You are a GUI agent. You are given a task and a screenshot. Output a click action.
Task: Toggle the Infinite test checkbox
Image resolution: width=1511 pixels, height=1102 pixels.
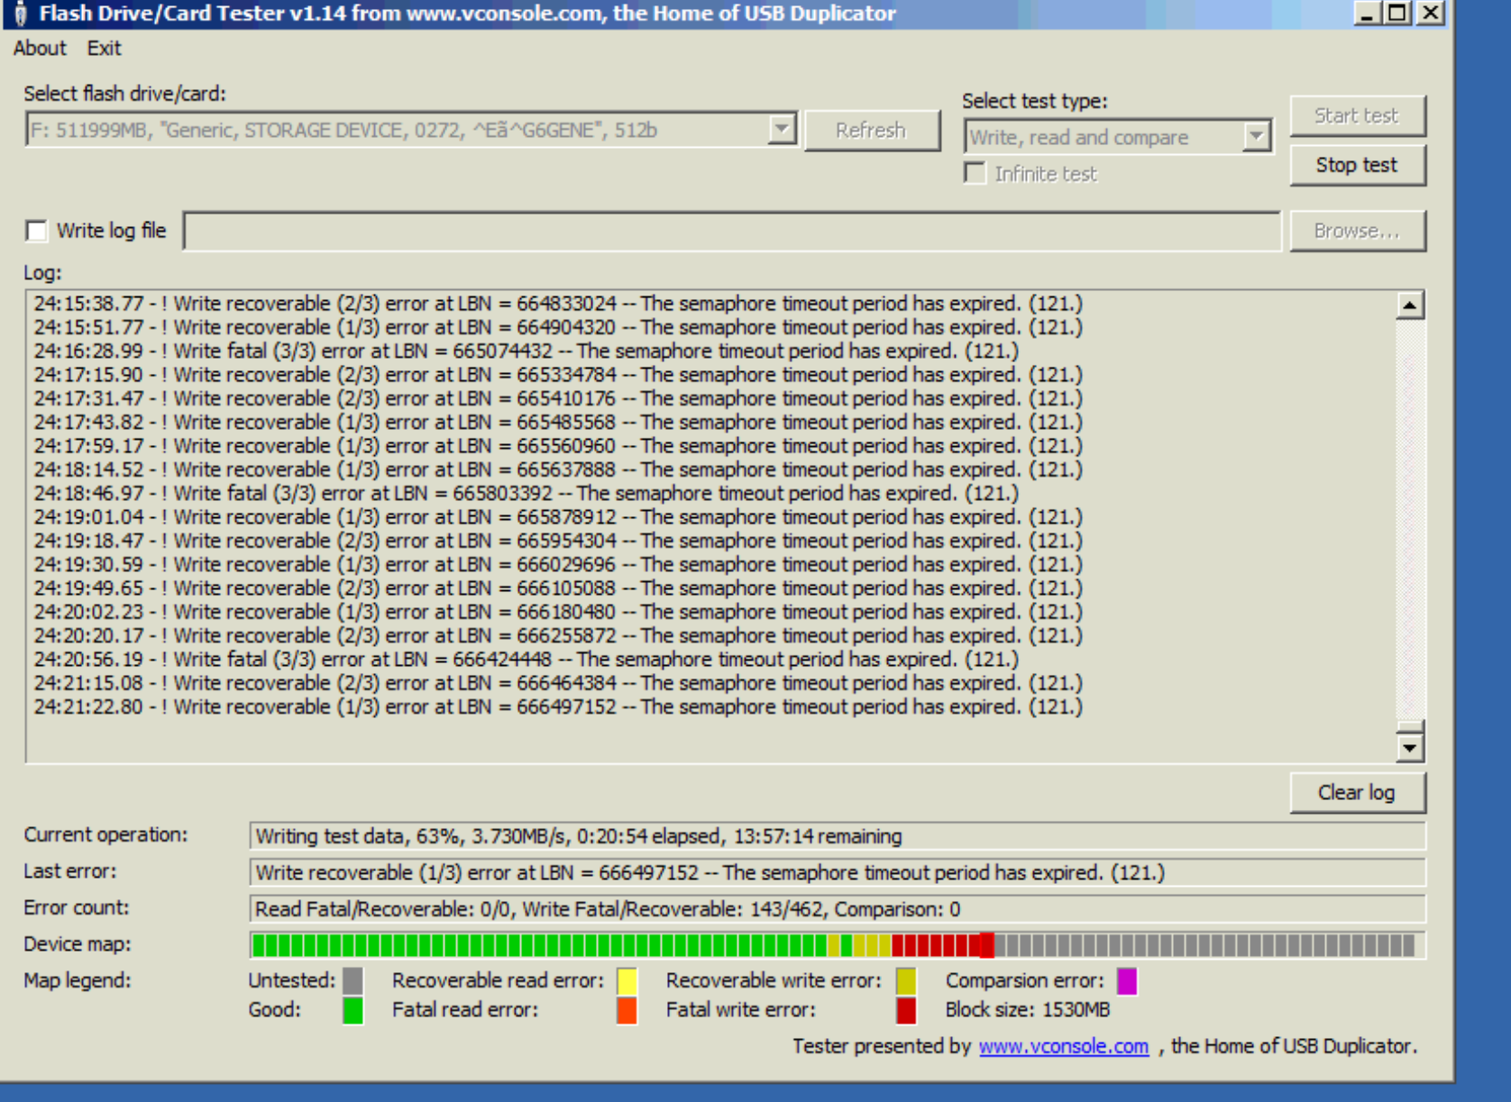(x=975, y=174)
